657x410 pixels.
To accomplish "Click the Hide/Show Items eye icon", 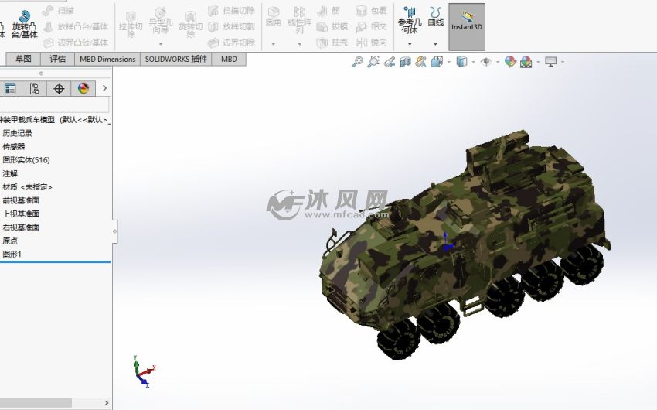I will point(485,62).
